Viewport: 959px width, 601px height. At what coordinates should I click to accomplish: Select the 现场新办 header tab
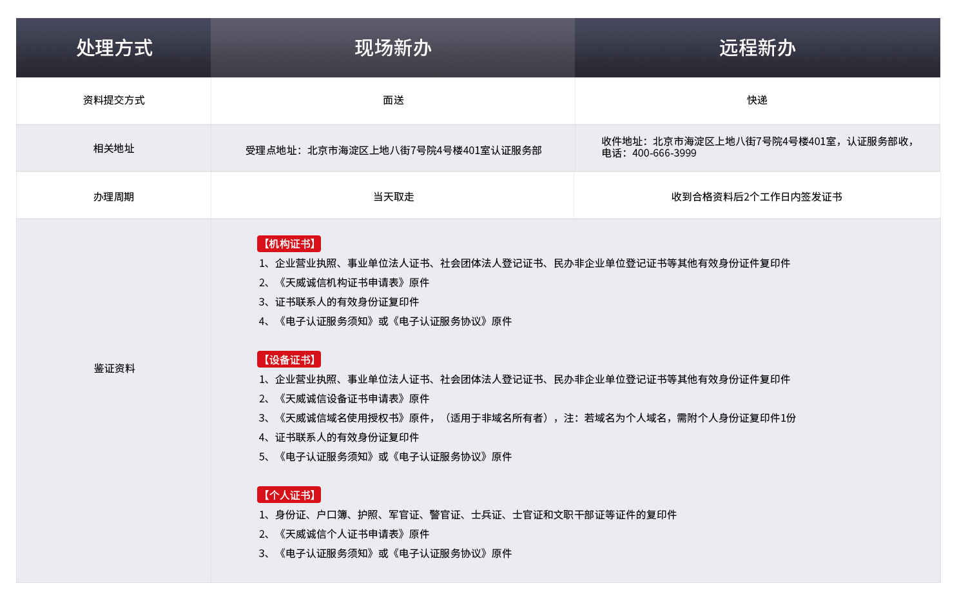point(392,48)
